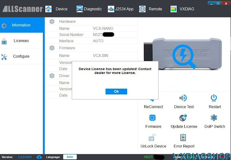The height and width of the screenshot is (160, 231).
Task: Maximize the ALLScanner window
Action: click(218, 3)
